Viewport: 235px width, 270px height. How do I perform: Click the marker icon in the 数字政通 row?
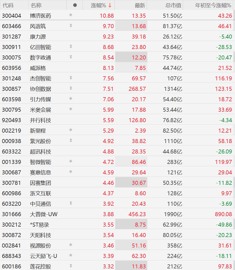[71, 57]
